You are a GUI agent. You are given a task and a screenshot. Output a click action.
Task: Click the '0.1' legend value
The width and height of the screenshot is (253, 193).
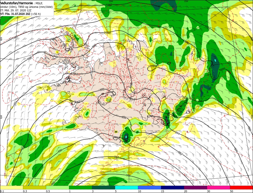2,191
